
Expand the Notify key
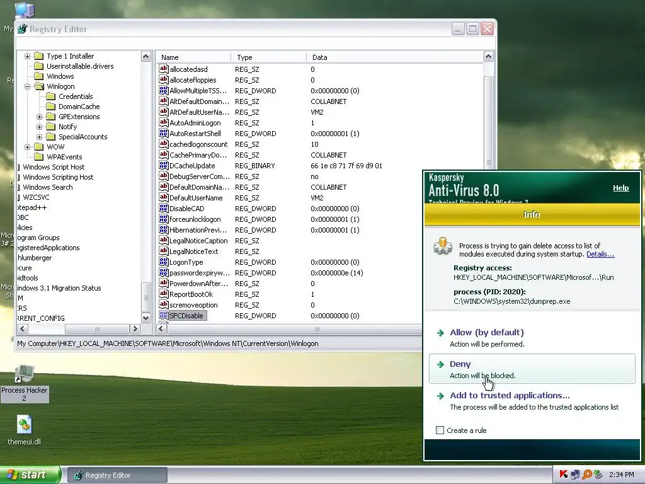point(39,127)
